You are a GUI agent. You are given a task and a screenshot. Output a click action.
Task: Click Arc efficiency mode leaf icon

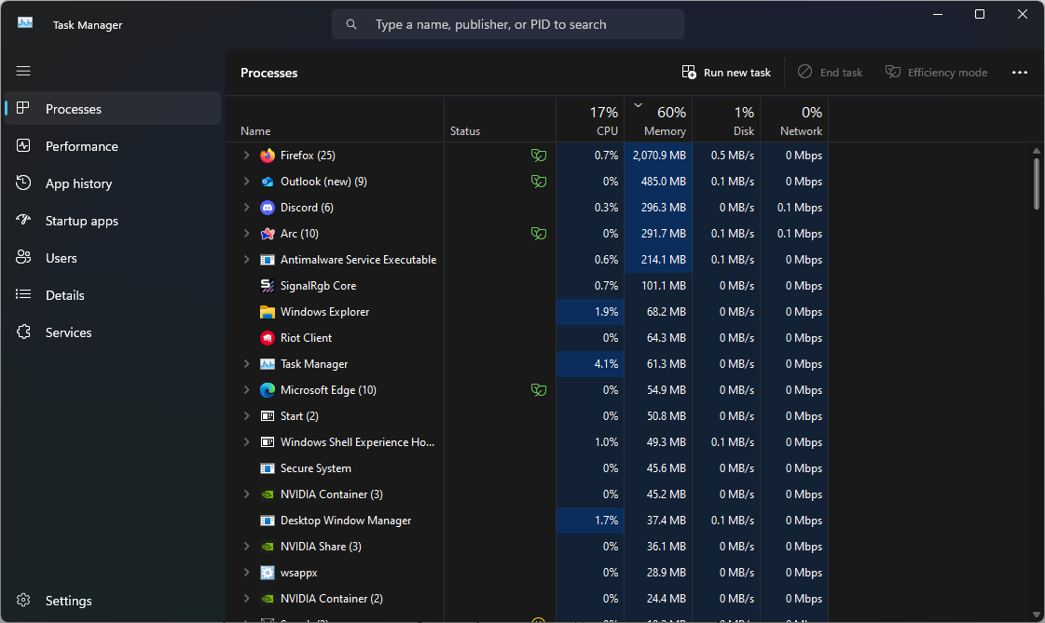coord(539,234)
